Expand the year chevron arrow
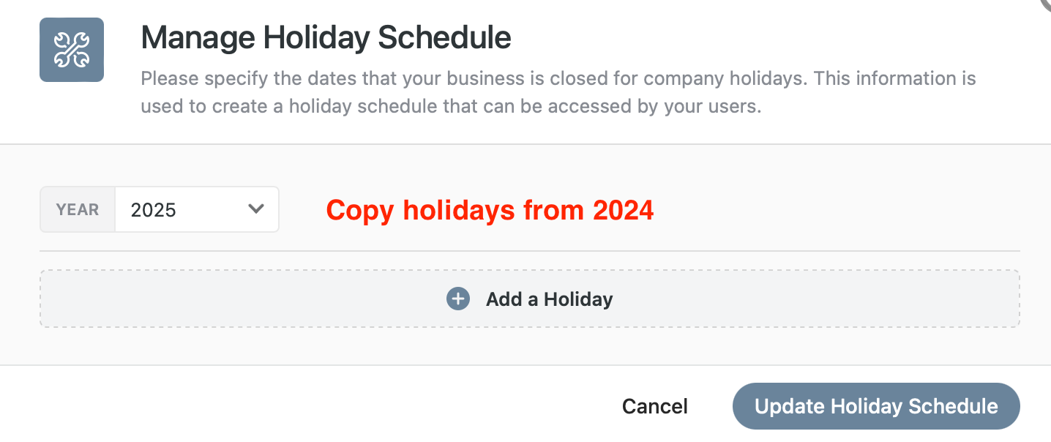 256,209
